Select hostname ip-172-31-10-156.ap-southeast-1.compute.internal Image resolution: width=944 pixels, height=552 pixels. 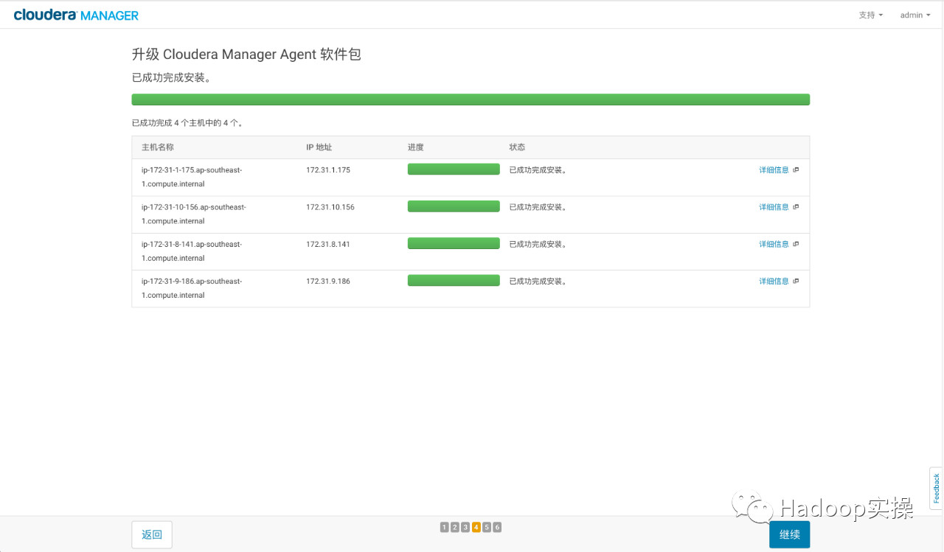[194, 214]
